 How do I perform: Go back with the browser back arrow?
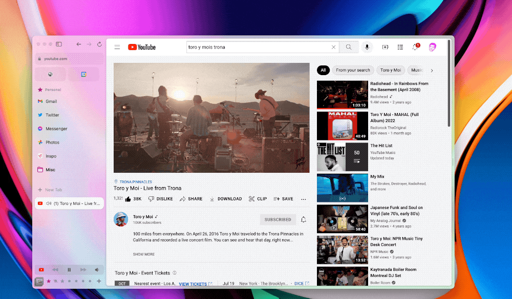tap(79, 44)
